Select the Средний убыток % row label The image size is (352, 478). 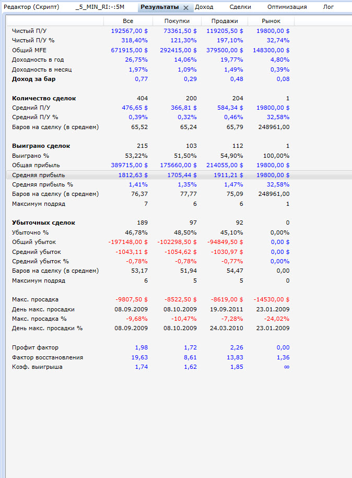40,261
